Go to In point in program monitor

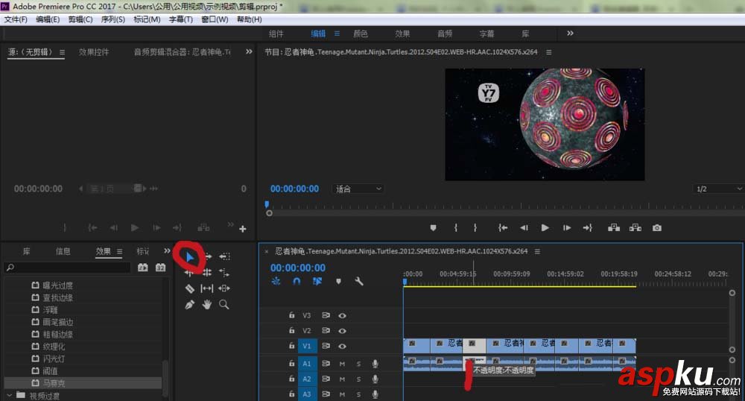click(x=502, y=228)
